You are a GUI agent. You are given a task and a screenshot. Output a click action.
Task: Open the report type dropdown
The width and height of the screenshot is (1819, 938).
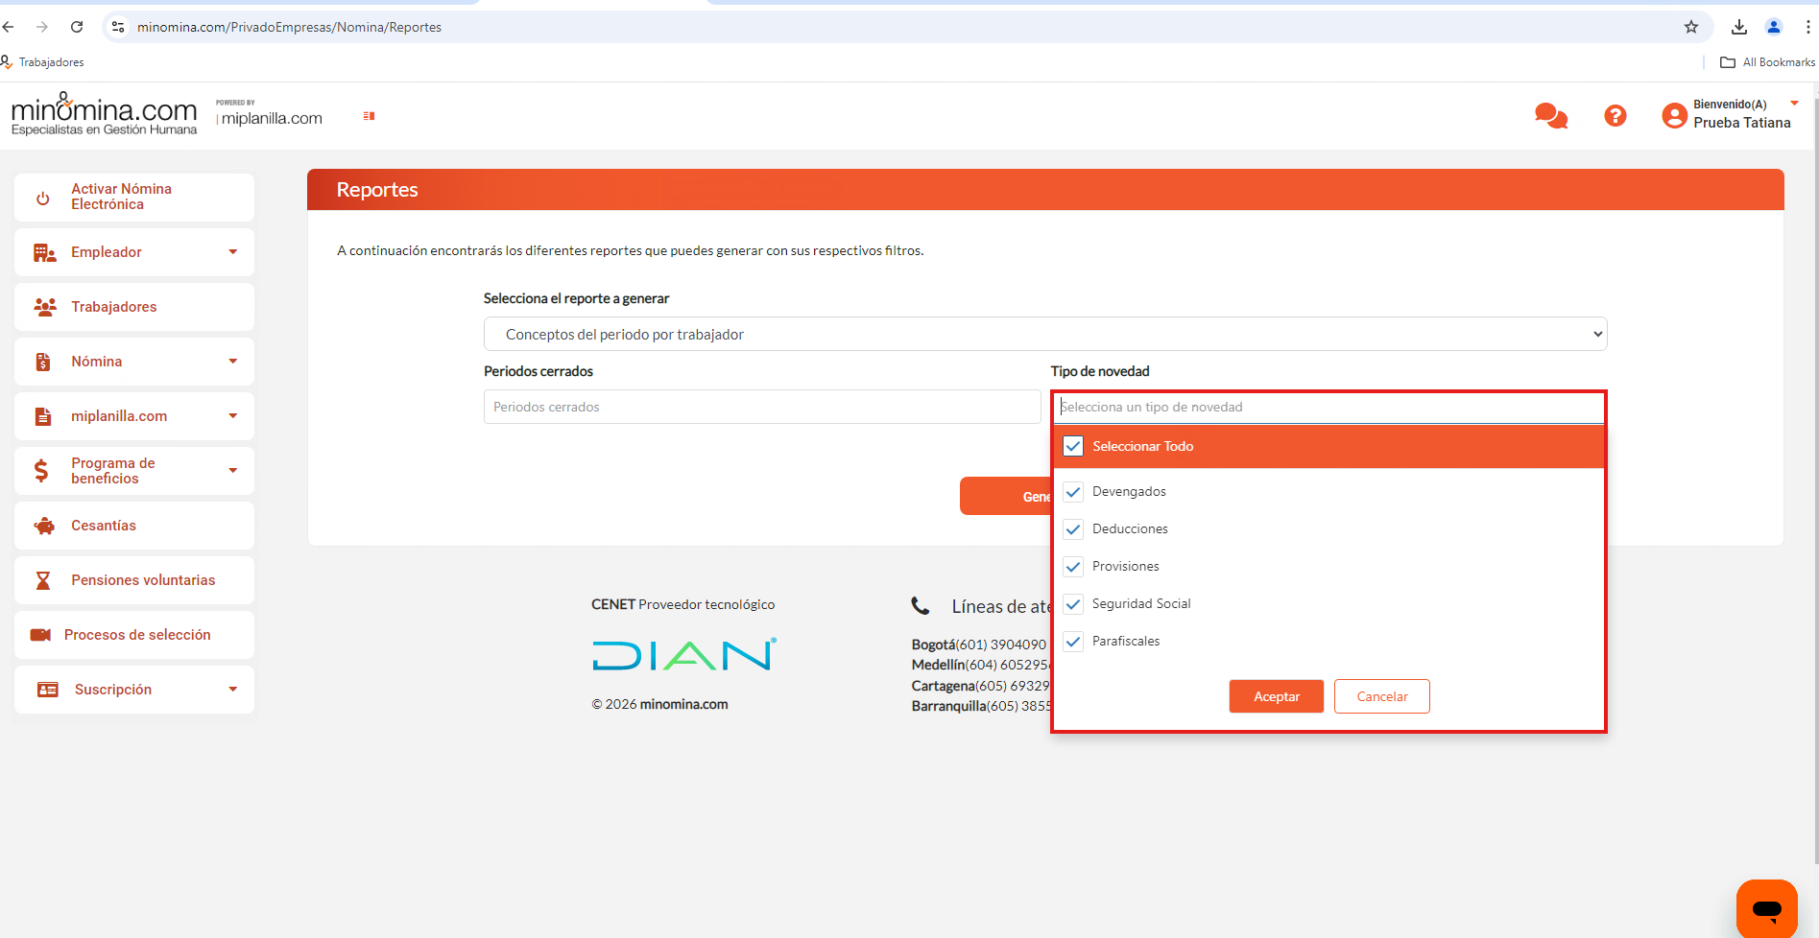tap(1044, 334)
